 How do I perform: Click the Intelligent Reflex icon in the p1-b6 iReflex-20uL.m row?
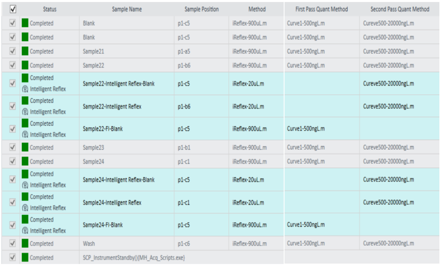pos(25,112)
